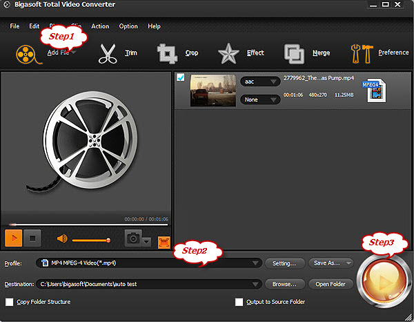414x322 pixels.
Task: Expand the Add File dropdown arrow
Action: tap(74, 52)
